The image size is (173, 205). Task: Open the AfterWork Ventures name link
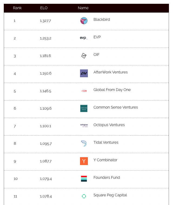pyautogui.click(x=111, y=72)
